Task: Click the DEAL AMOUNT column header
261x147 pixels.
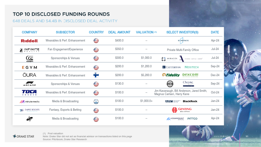Action: coord(119,32)
